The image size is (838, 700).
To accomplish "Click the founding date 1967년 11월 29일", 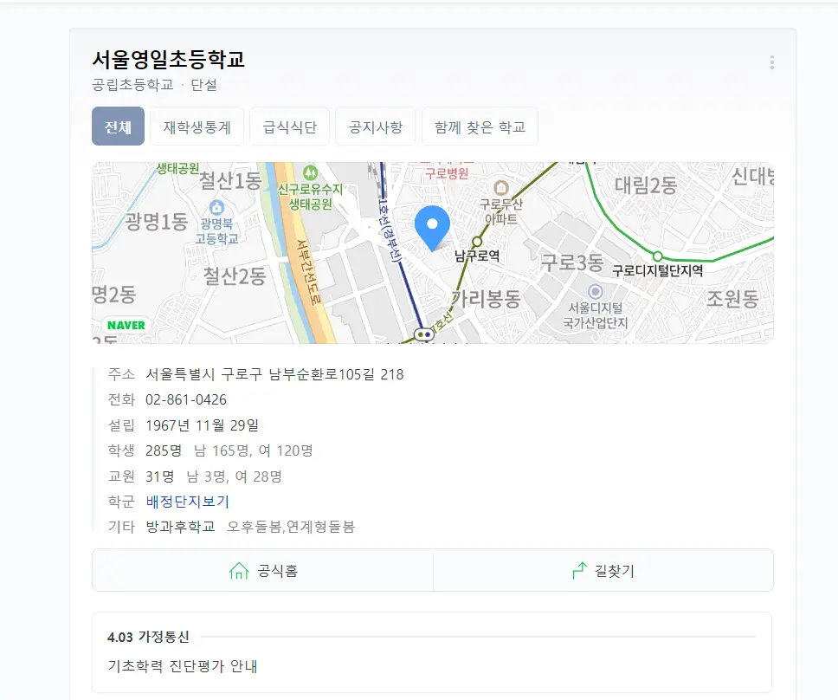I will (203, 425).
